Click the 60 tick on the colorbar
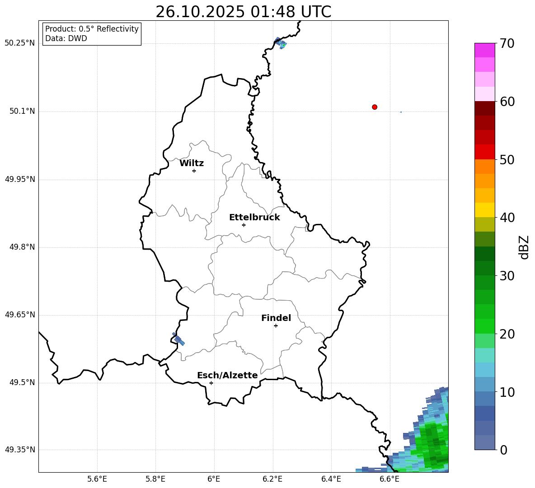The height and width of the screenshot is (488, 535). 507,102
